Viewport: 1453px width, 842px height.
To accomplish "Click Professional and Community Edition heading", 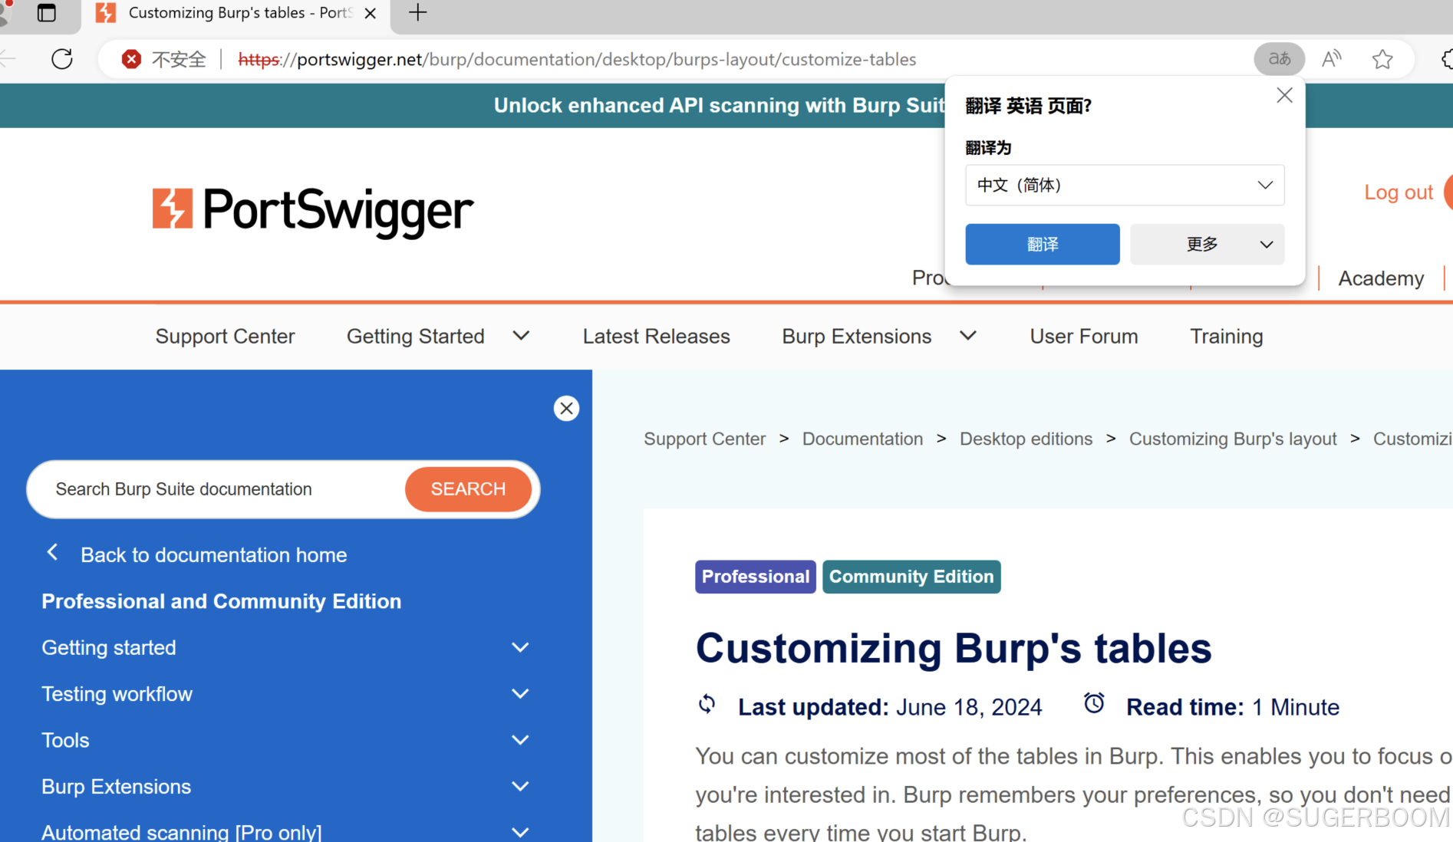I will tap(221, 601).
